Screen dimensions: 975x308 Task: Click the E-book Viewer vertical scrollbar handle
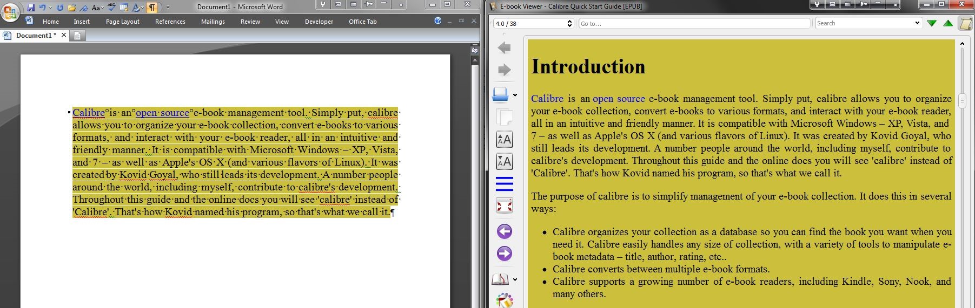tap(962, 101)
